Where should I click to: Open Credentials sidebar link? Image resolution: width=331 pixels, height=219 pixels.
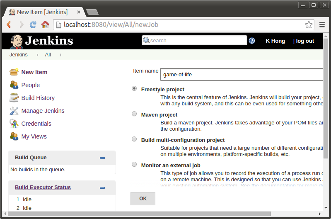(x=36, y=124)
